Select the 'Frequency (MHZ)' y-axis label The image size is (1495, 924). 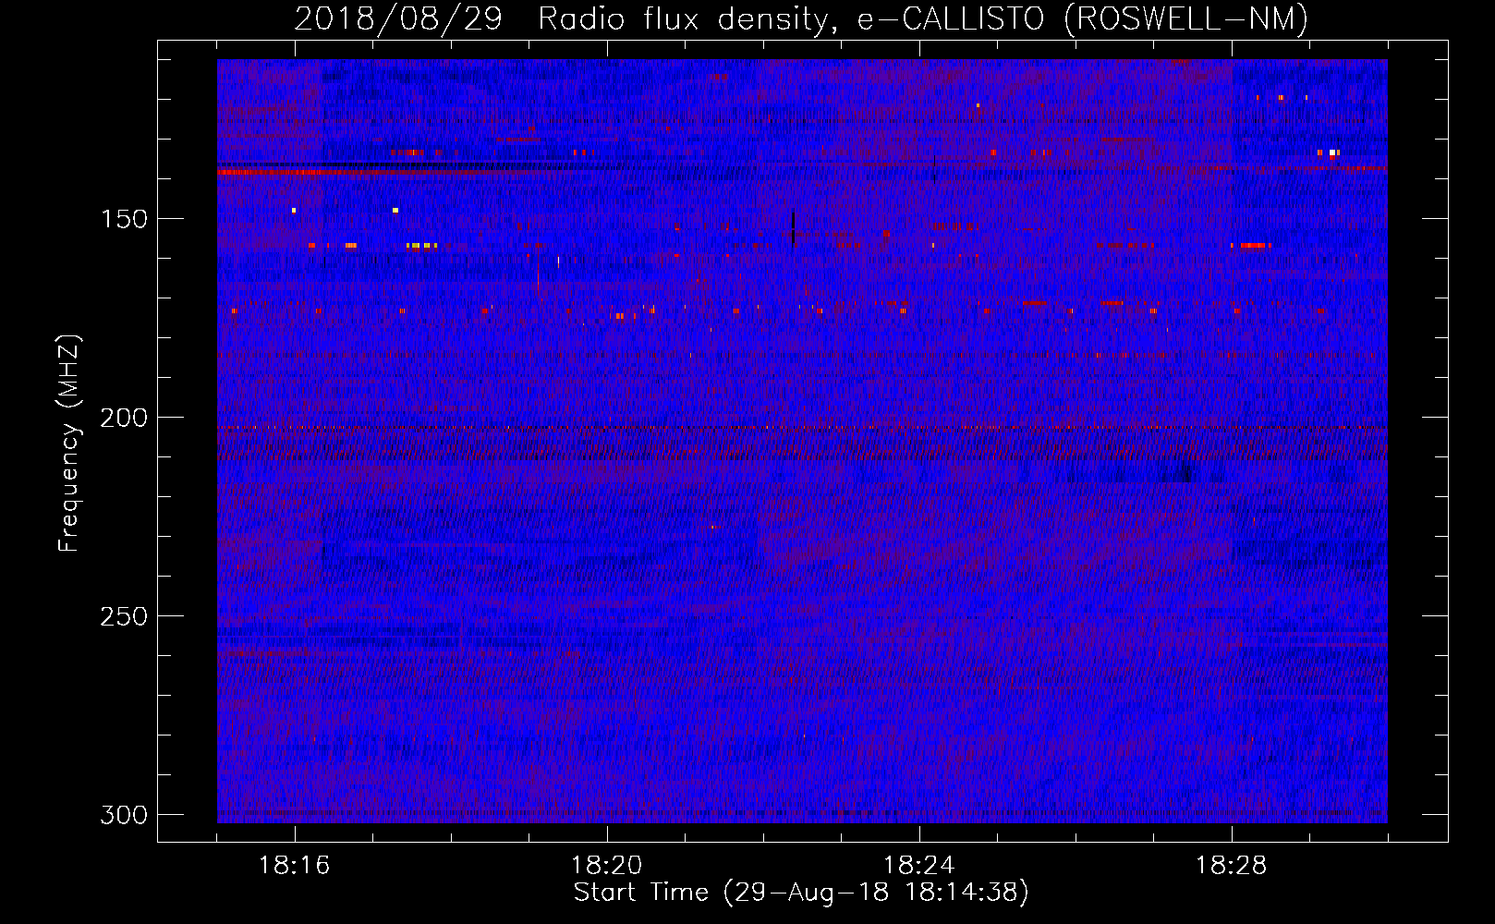click(x=69, y=444)
